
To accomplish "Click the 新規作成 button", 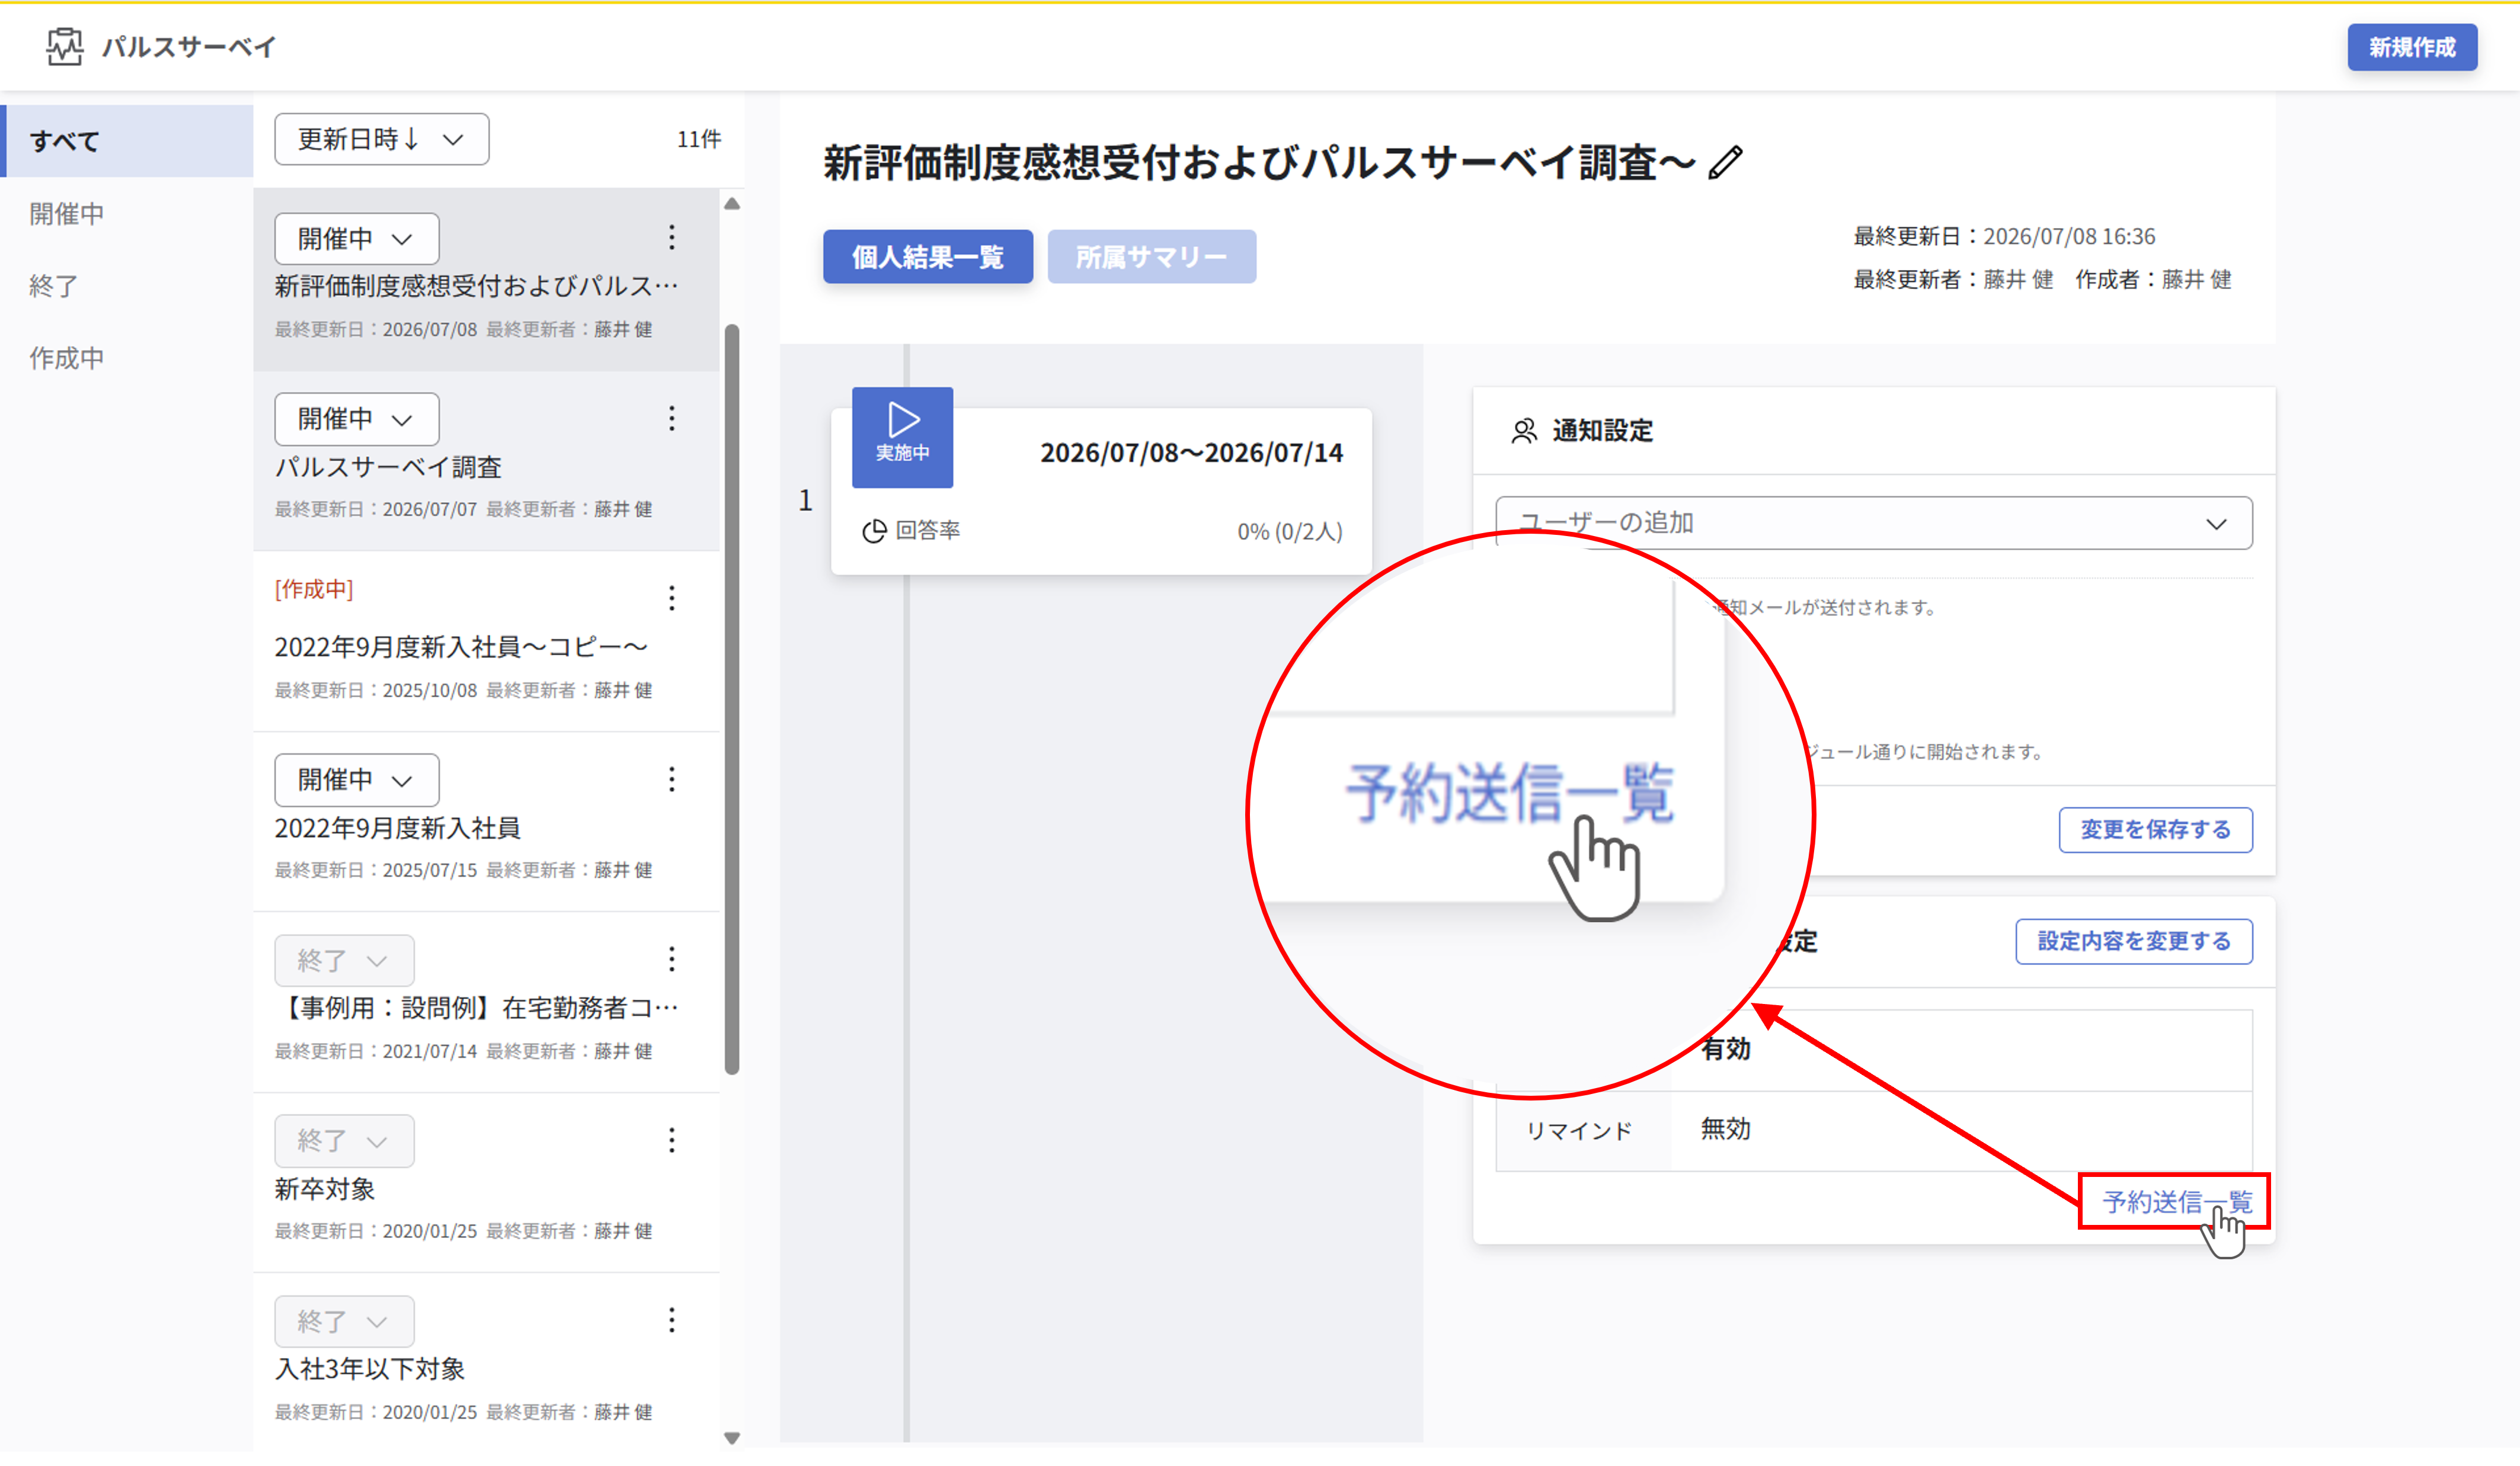I will click(2411, 47).
